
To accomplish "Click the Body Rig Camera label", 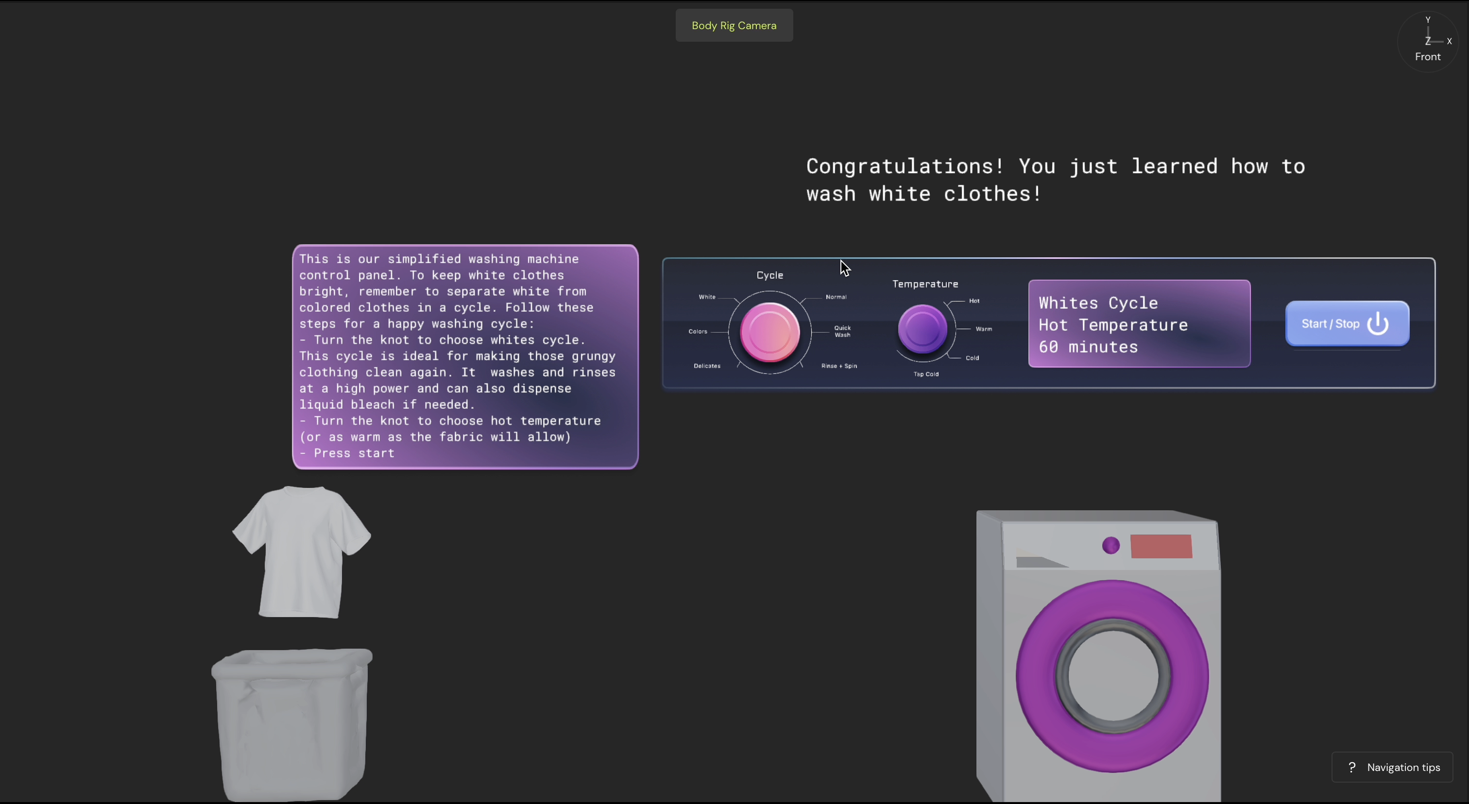I will point(734,26).
